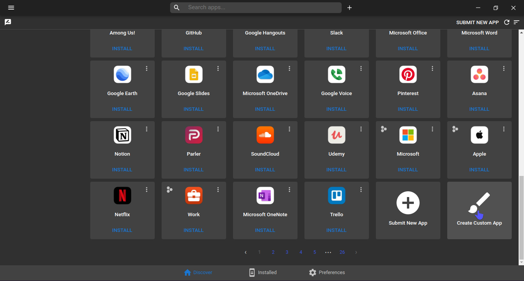
Task: Open the Trello app icon
Action: (337, 196)
